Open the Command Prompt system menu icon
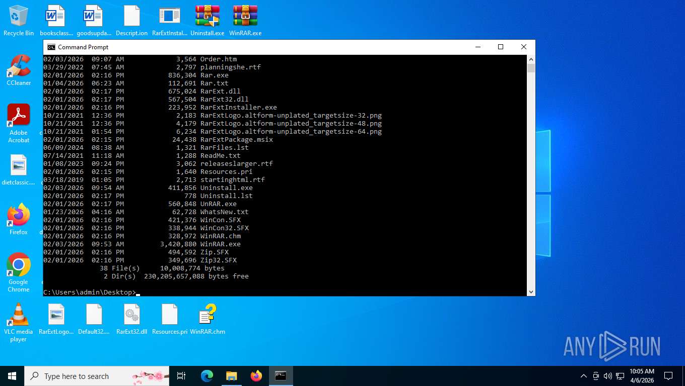Image resolution: width=685 pixels, height=386 pixels. (51, 47)
